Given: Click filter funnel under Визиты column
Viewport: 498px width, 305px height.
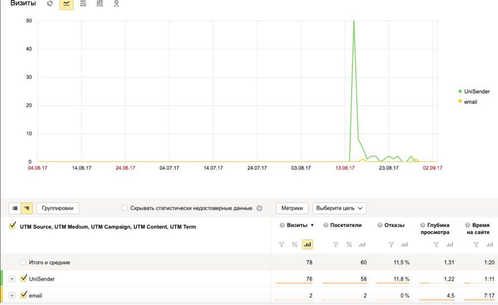Looking at the screenshot, I should tap(282, 245).
